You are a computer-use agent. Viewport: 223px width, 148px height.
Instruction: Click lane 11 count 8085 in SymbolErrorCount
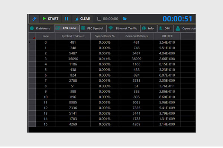pyautogui.click(x=73, y=102)
